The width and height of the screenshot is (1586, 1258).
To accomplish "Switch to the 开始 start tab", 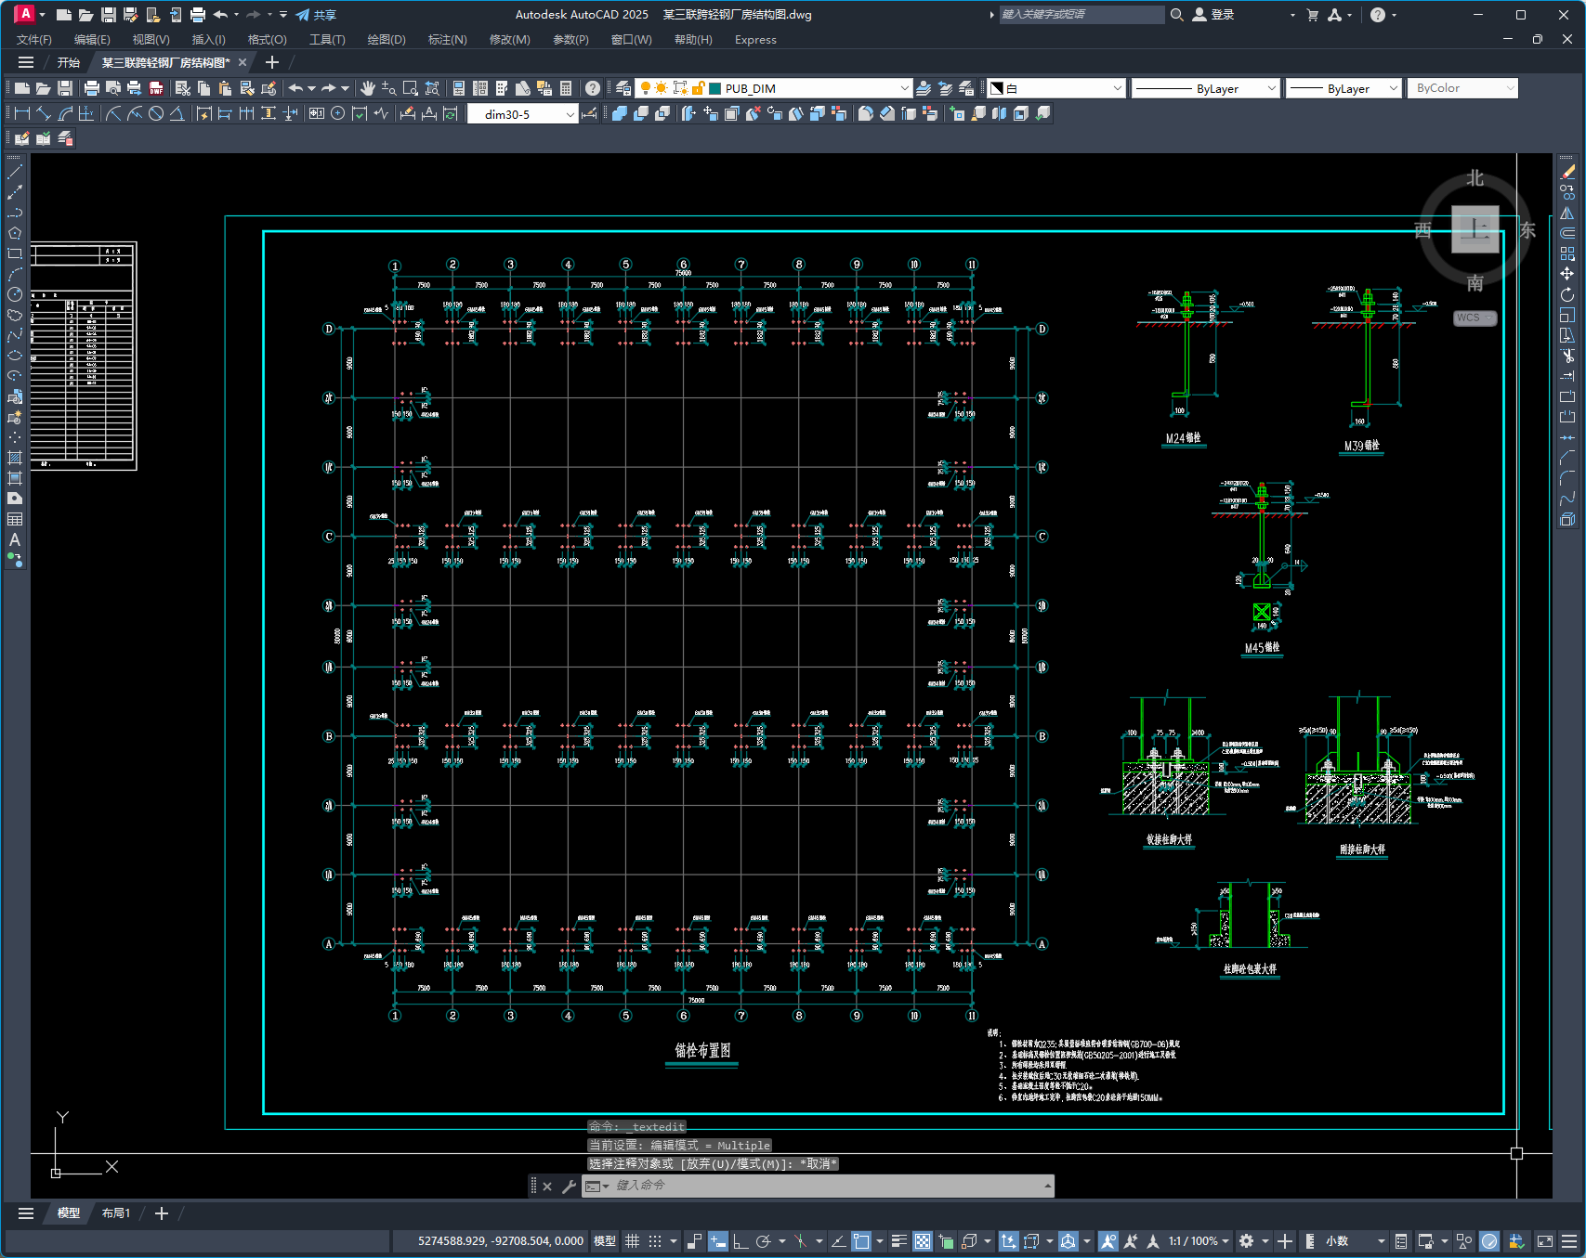I will pos(69,62).
